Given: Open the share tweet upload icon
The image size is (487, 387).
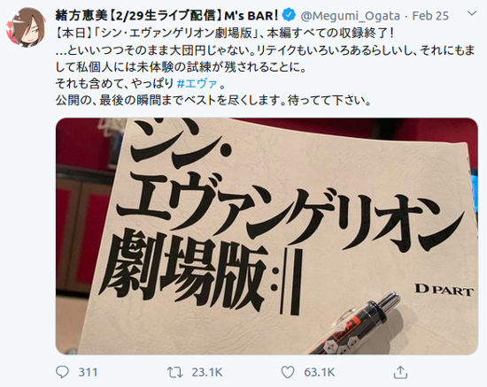Looking at the screenshot, I should (400, 372).
